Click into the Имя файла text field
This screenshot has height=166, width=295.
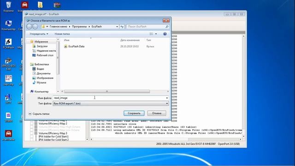coord(109,98)
